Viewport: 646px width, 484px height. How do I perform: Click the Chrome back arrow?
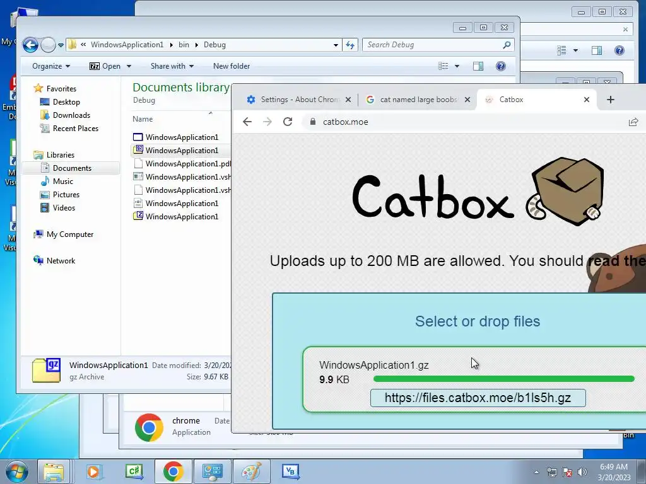pyautogui.click(x=247, y=122)
